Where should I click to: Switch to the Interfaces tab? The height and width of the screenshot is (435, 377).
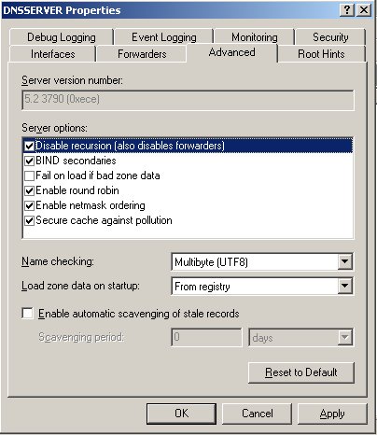(x=53, y=54)
